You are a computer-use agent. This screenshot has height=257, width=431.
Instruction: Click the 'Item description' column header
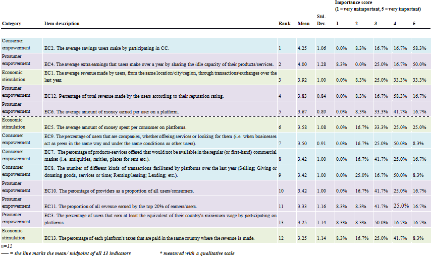[62, 24]
